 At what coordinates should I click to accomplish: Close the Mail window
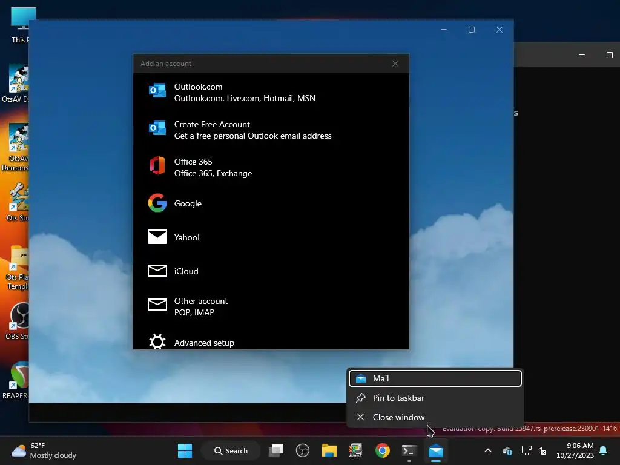pos(500,30)
